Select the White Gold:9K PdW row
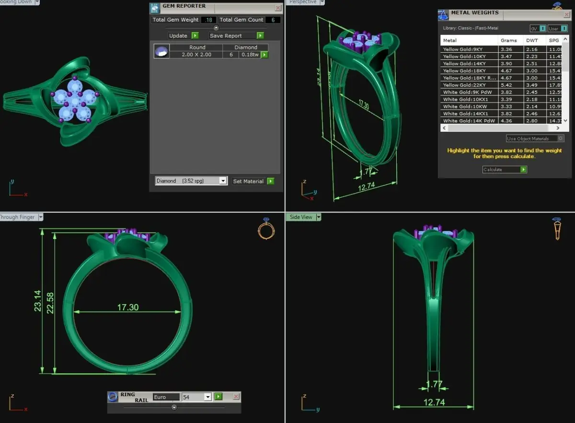The width and height of the screenshot is (575, 423). pyautogui.click(x=501, y=92)
